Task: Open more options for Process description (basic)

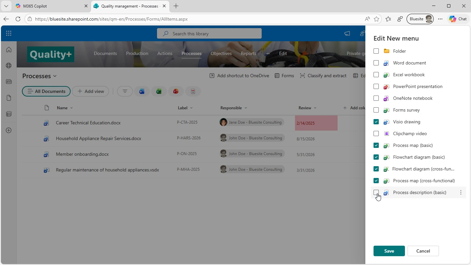Action: click(x=461, y=192)
